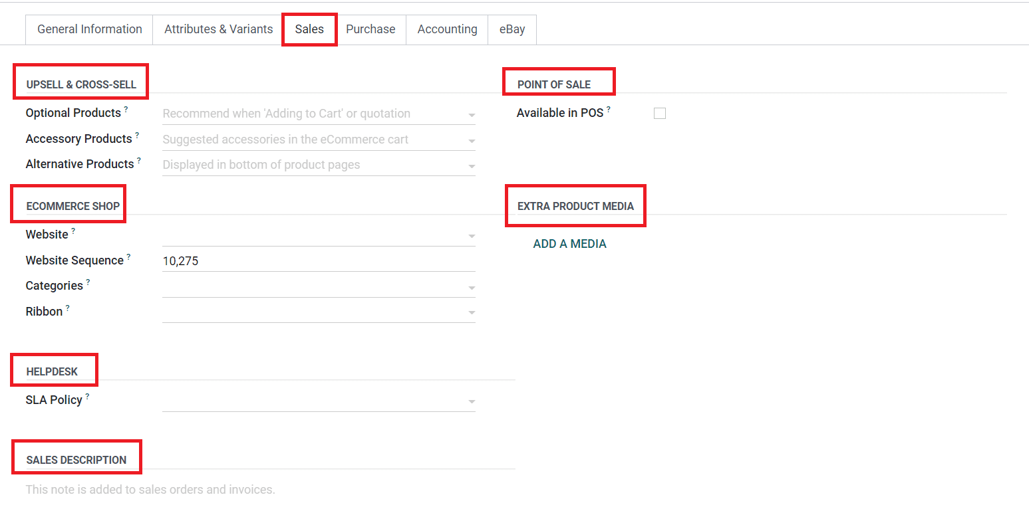
Task: Click the SLA Policy help icon
Action: (x=87, y=396)
